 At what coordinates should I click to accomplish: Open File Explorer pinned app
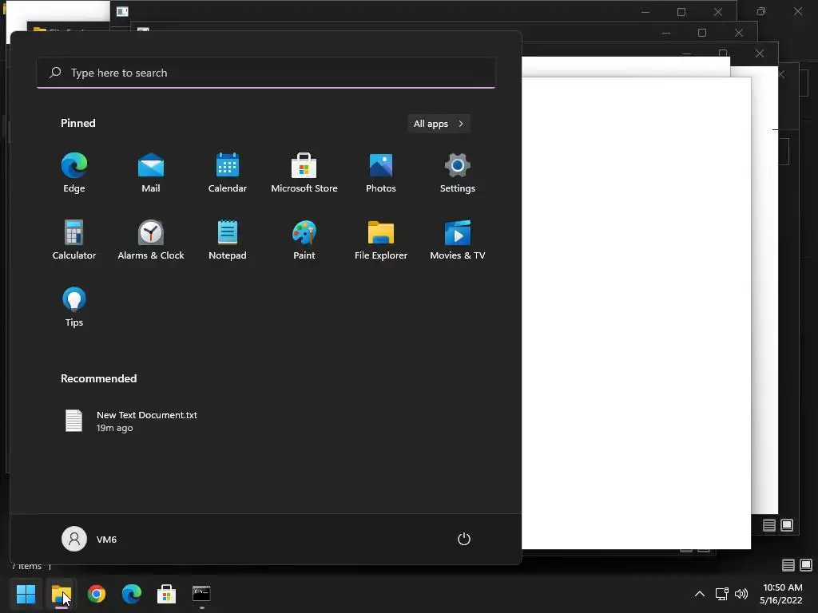pyautogui.click(x=381, y=240)
